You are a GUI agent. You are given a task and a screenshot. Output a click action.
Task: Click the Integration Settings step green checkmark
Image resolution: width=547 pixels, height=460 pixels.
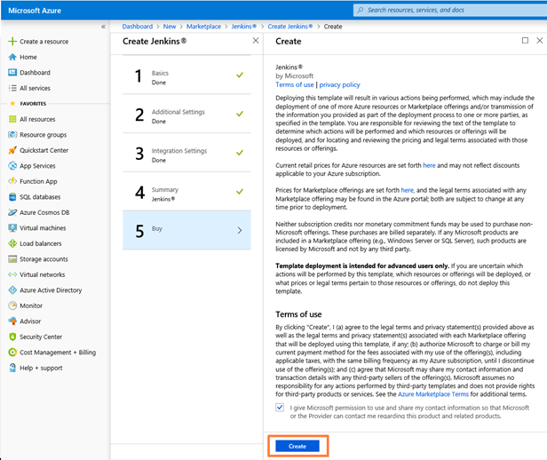(240, 153)
